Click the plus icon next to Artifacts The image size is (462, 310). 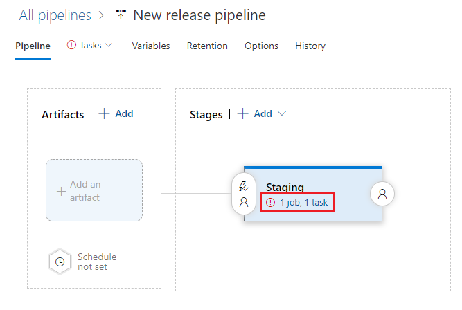[x=105, y=113]
